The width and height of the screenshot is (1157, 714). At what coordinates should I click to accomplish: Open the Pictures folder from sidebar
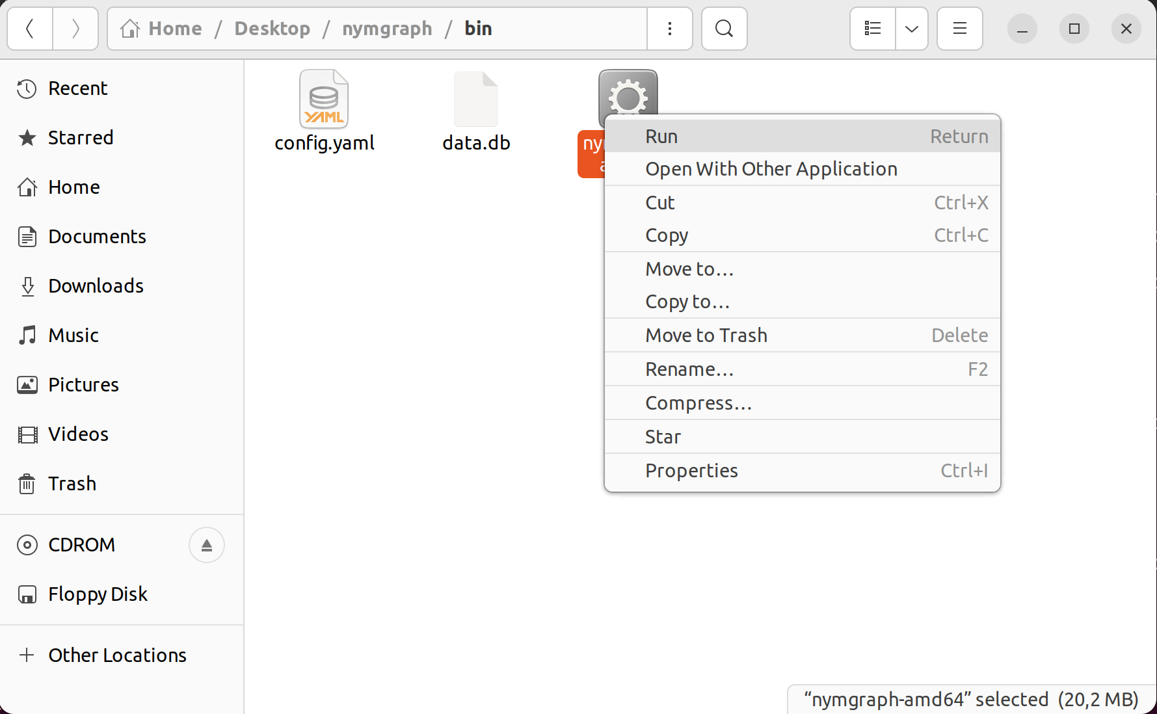tap(83, 384)
